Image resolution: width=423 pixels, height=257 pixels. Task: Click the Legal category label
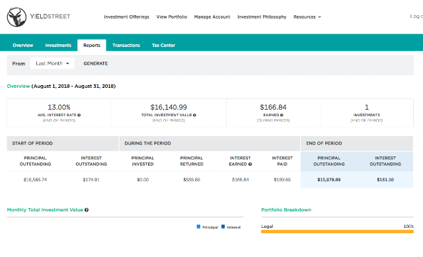click(267, 226)
